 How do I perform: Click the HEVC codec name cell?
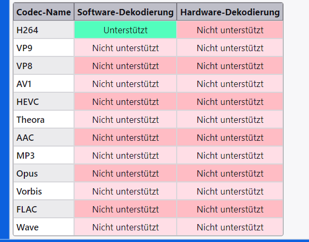pos(43,102)
